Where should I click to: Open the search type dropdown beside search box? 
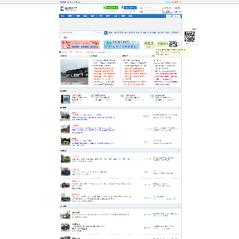(x=99, y=33)
